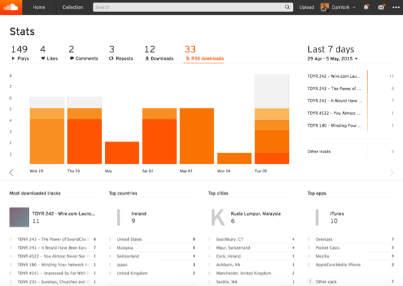This screenshot has height=286, width=403.
Task: Show the Reposts stats tab
Action: 120,53
